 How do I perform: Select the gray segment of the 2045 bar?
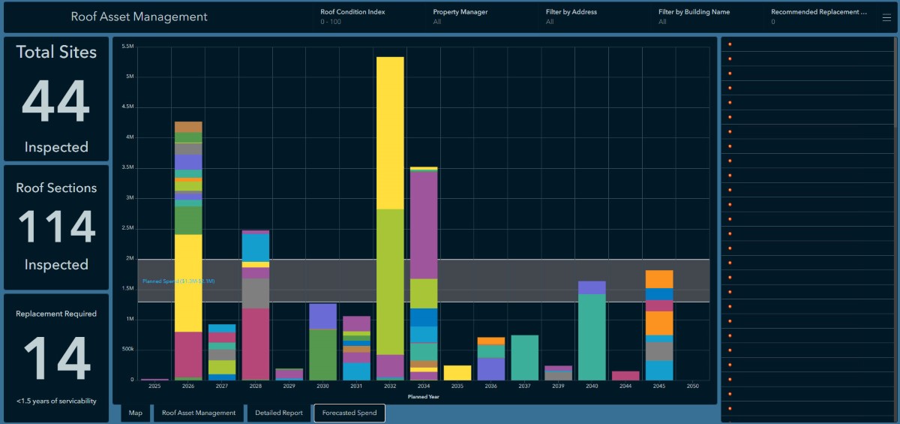(659, 351)
